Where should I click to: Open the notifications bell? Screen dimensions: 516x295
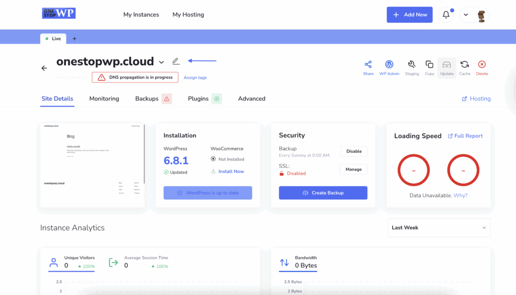point(446,15)
